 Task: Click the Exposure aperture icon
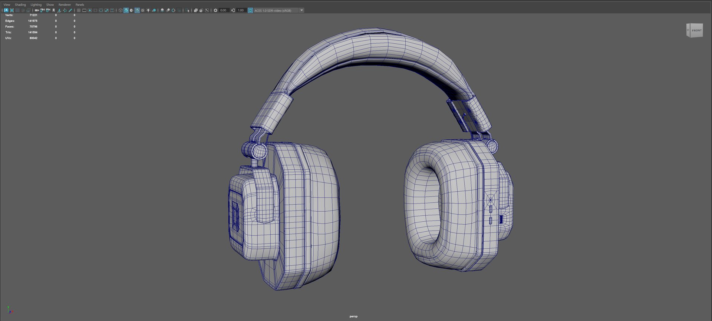(215, 10)
